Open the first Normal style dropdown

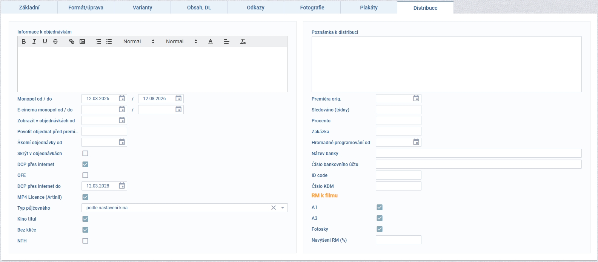coord(139,41)
